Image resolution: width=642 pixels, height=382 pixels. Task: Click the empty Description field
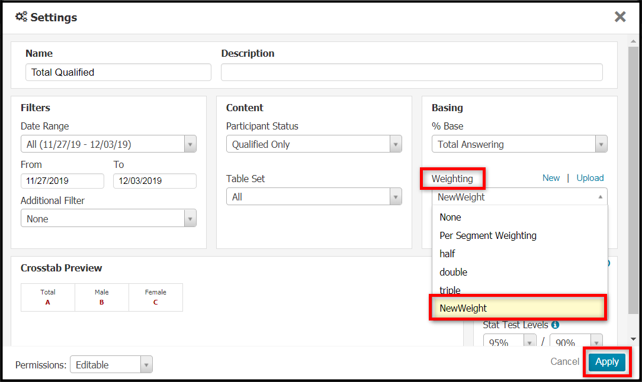coord(412,72)
